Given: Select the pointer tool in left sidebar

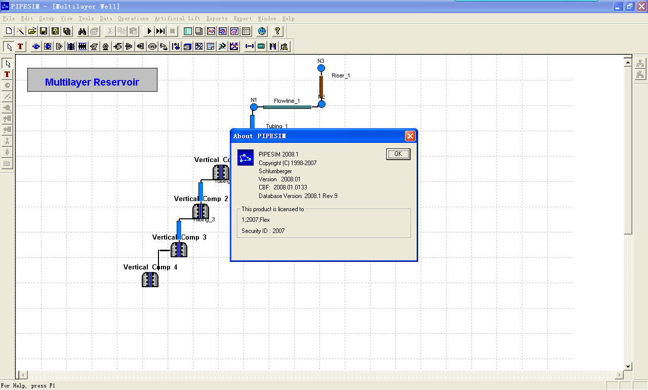Looking at the screenshot, I should pyautogui.click(x=7, y=63).
